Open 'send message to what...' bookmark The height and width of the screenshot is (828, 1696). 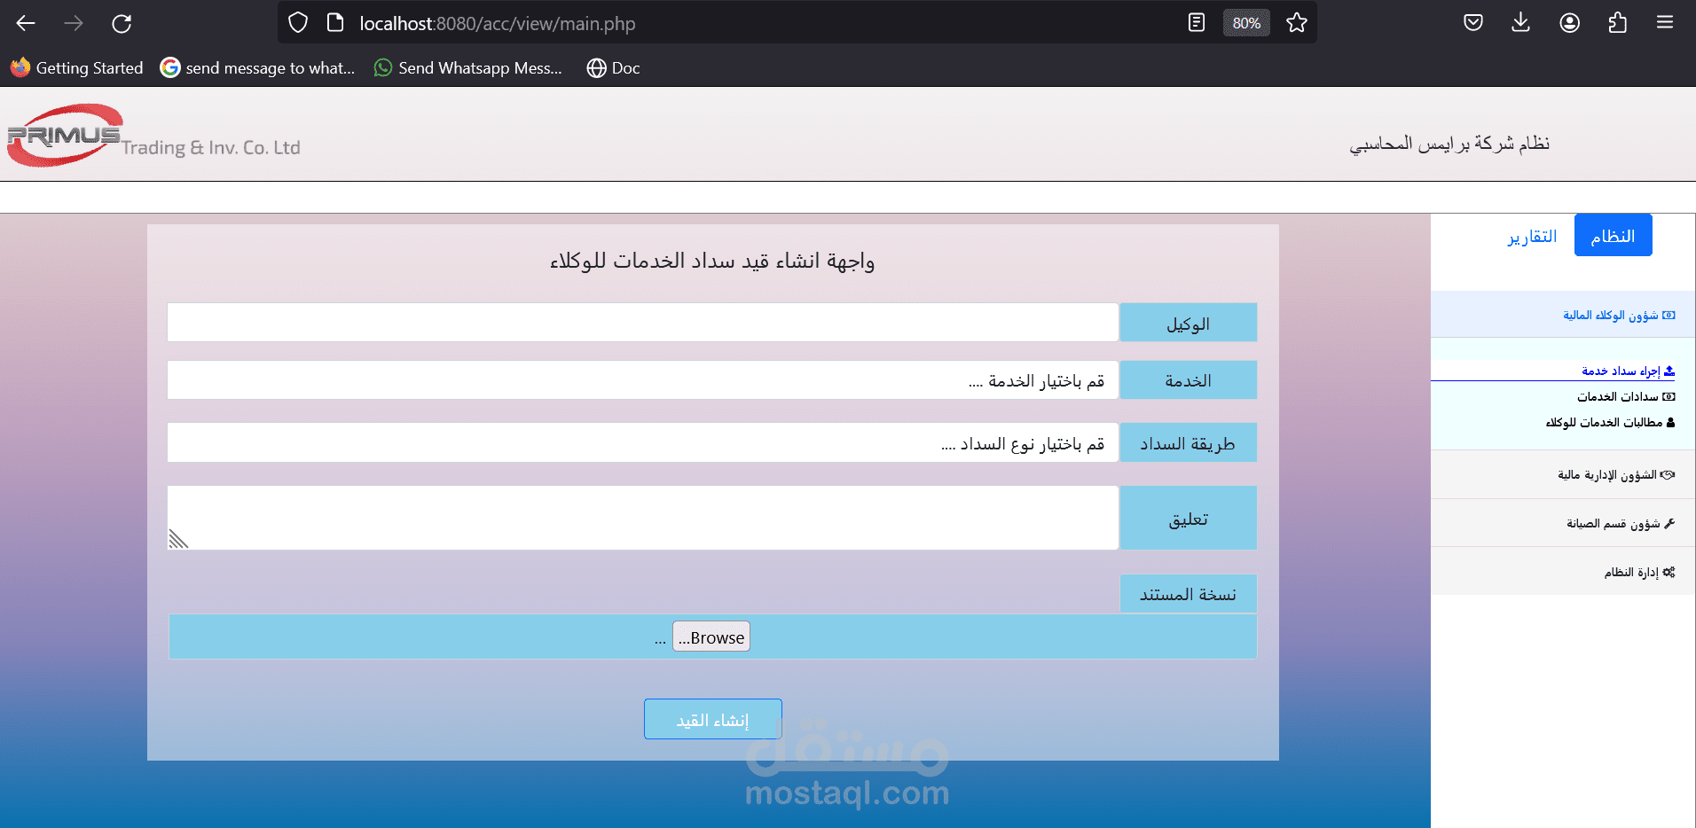click(257, 68)
